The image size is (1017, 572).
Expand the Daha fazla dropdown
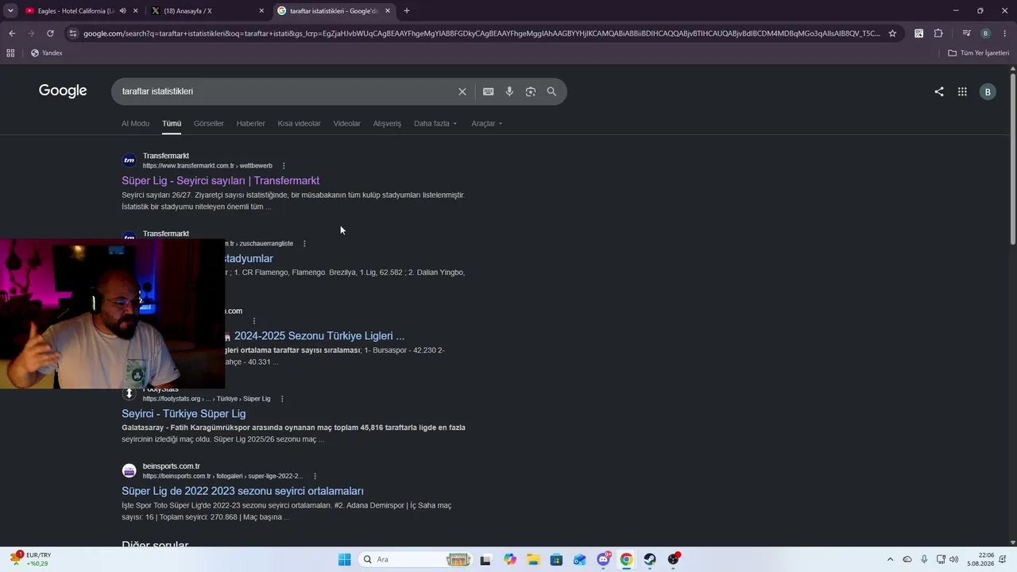tap(435, 124)
